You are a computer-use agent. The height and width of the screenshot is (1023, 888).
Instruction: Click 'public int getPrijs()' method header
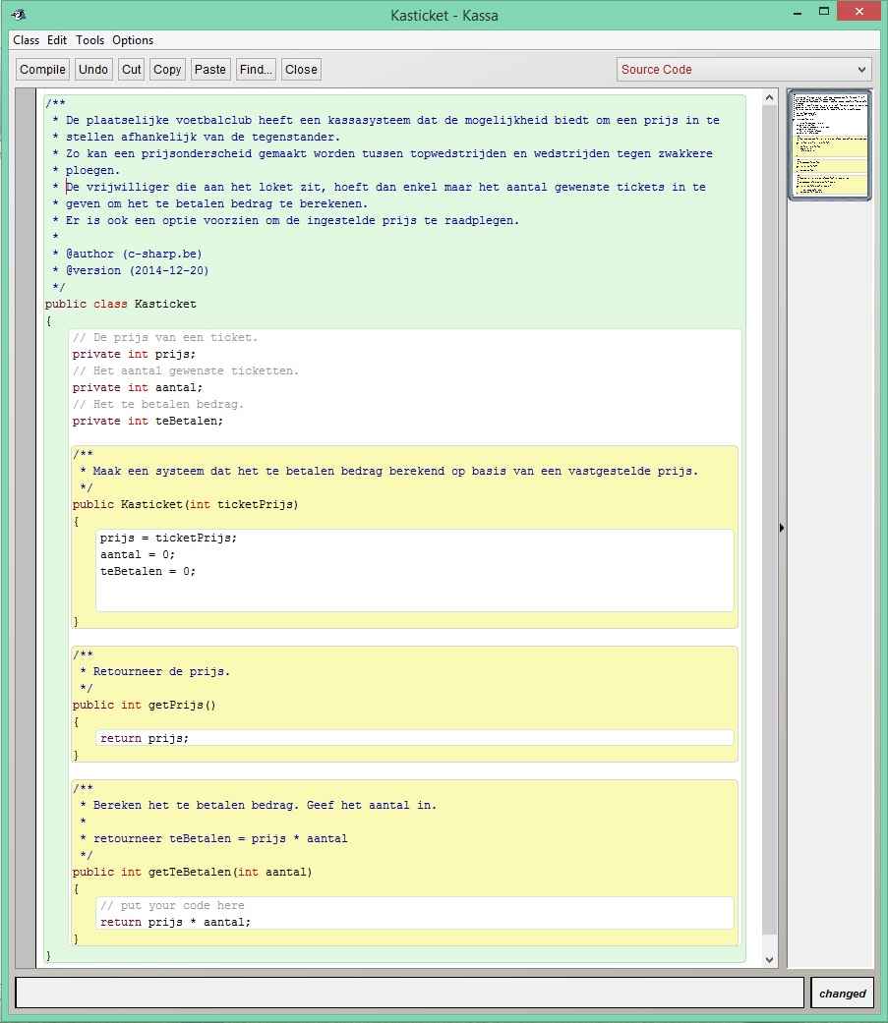(x=145, y=705)
